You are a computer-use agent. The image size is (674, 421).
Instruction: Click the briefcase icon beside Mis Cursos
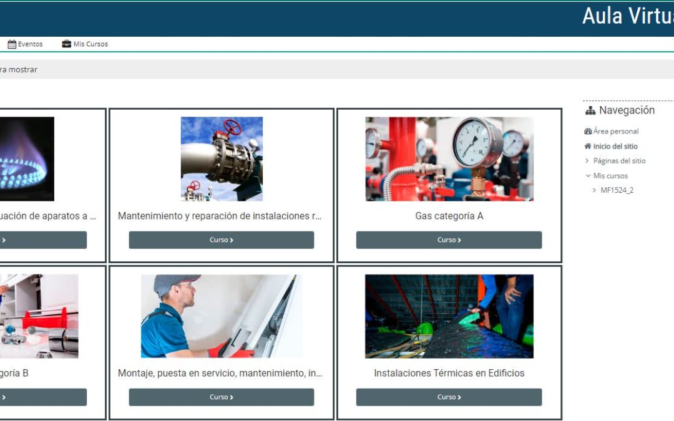(x=66, y=44)
